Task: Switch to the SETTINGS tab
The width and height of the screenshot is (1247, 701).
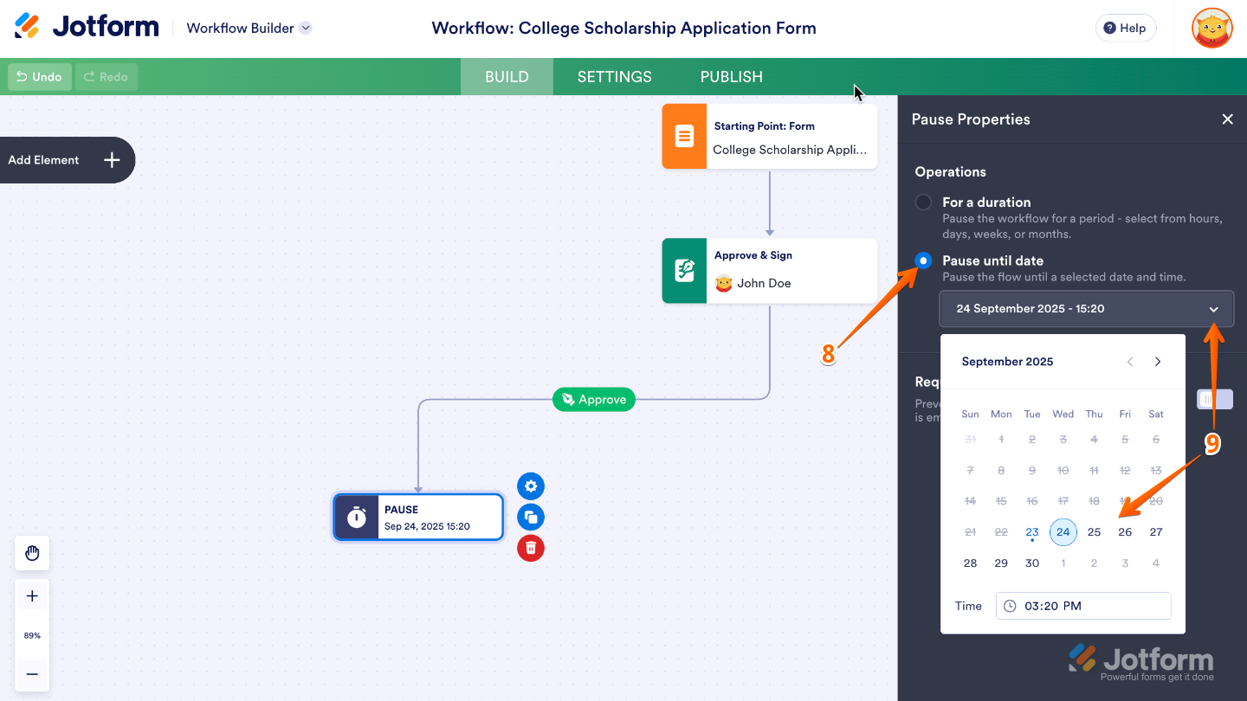Action: click(614, 77)
